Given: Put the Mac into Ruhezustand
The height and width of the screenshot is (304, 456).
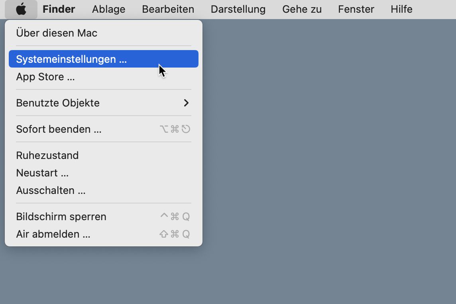Looking at the screenshot, I should [104, 155].
